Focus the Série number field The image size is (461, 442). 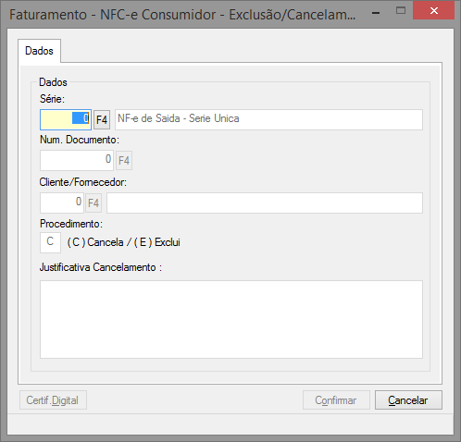[66, 119]
